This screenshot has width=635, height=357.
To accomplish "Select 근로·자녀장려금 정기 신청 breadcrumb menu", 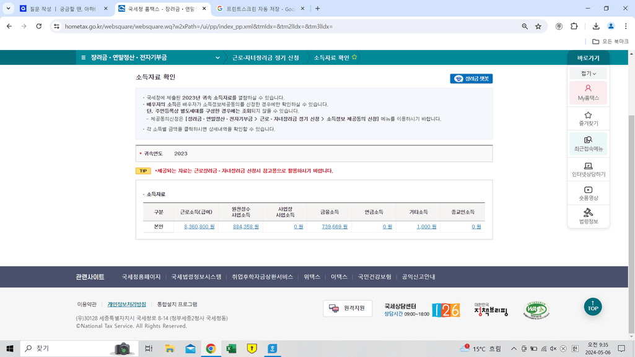I will click(265, 58).
